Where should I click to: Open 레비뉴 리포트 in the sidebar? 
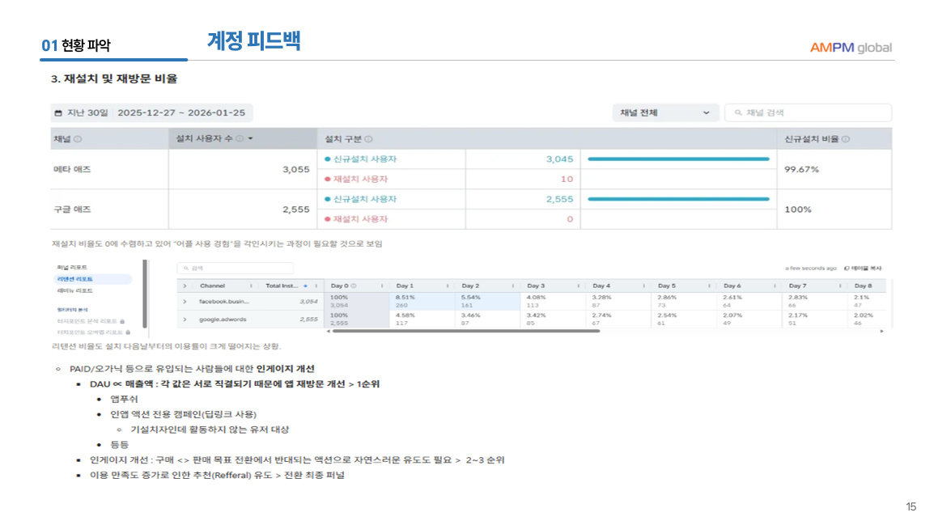[x=74, y=290]
